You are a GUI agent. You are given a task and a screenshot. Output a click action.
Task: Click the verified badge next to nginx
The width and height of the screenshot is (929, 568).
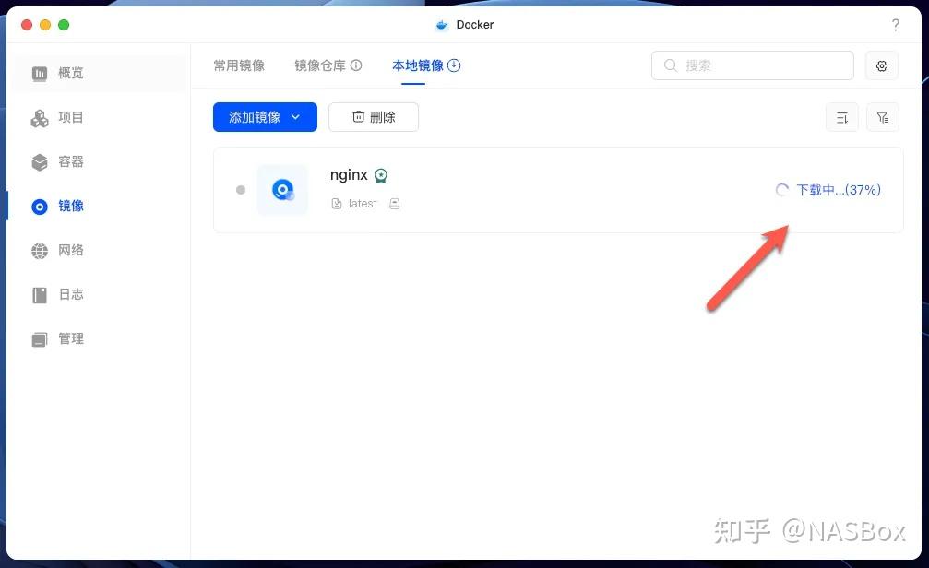pos(381,174)
